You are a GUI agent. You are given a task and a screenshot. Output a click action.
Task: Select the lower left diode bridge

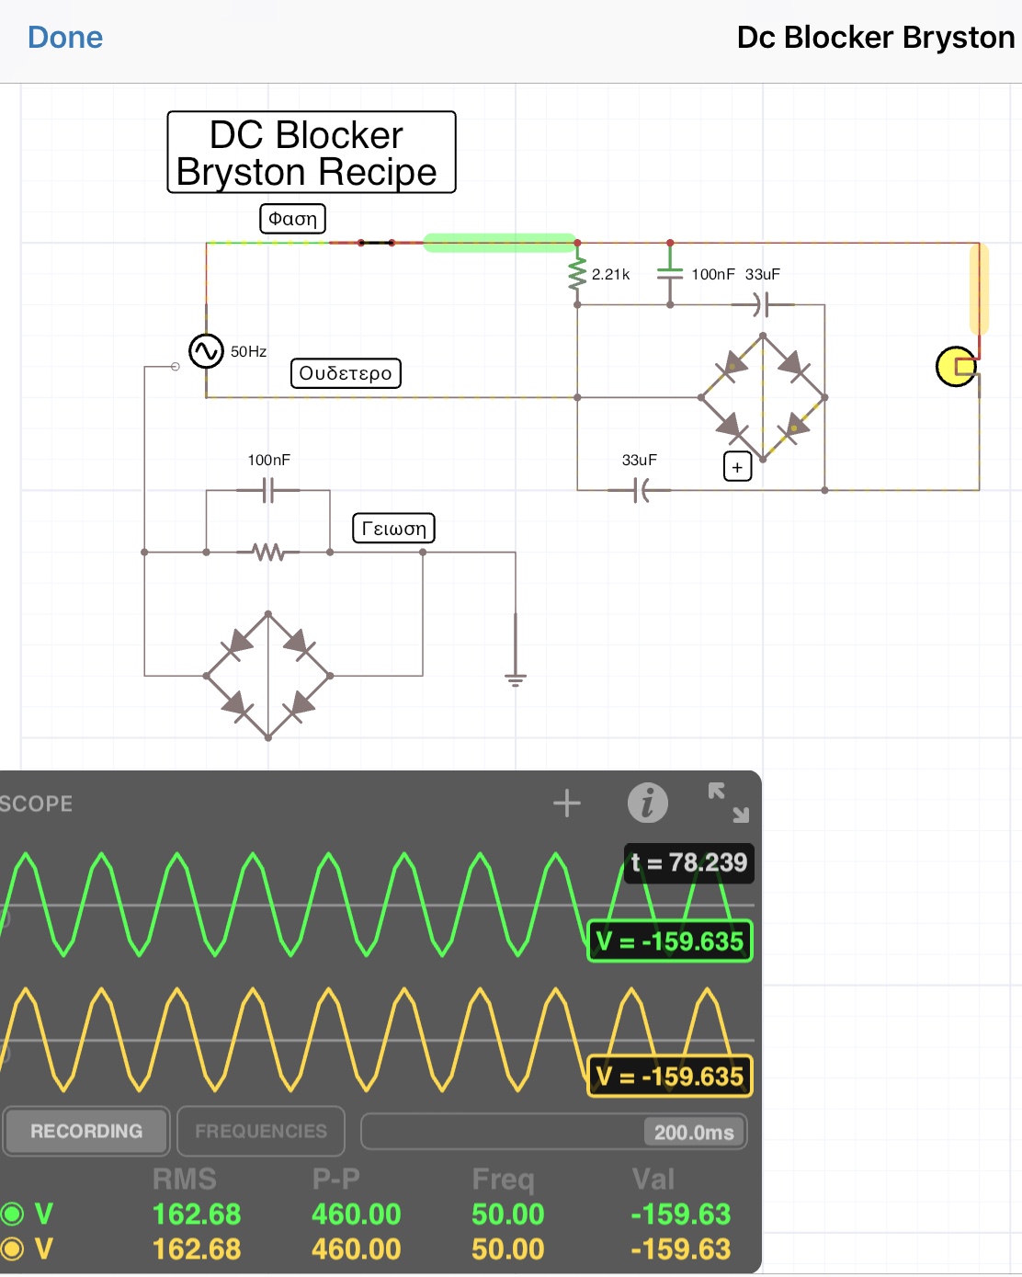coord(267,676)
